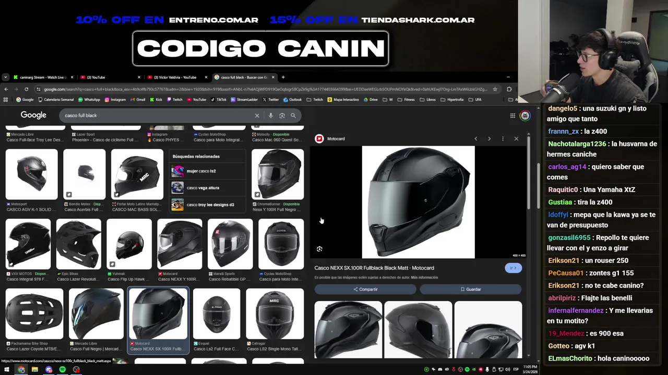Open the Más información link
668x375 pixels.
pos(424,278)
